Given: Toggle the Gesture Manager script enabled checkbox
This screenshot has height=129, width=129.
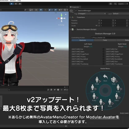Looking at the screenshot, I should [x=75, y=29].
